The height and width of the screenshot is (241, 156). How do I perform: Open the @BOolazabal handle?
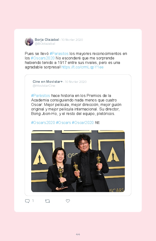(x=45, y=44)
